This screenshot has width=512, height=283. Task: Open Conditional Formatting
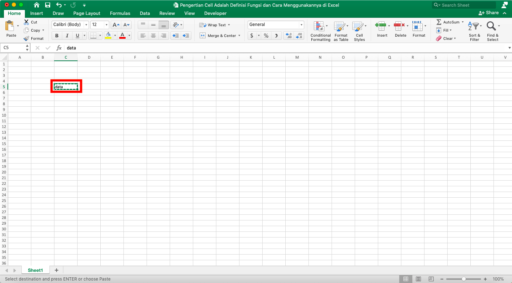[x=321, y=31]
